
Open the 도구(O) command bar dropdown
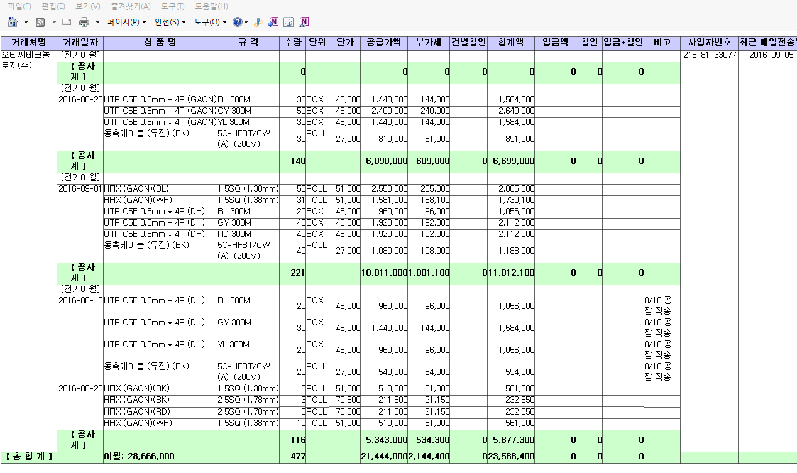coord(210,22)
